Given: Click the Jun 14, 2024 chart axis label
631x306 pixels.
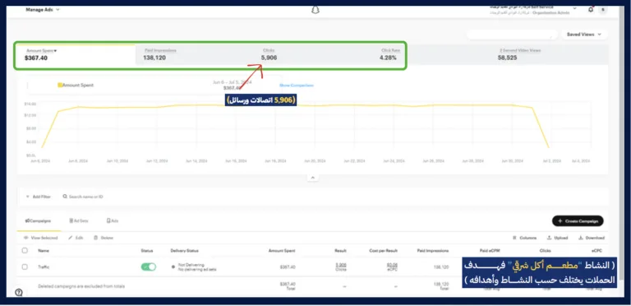Looking at the screenshot, I should point(196,160).
